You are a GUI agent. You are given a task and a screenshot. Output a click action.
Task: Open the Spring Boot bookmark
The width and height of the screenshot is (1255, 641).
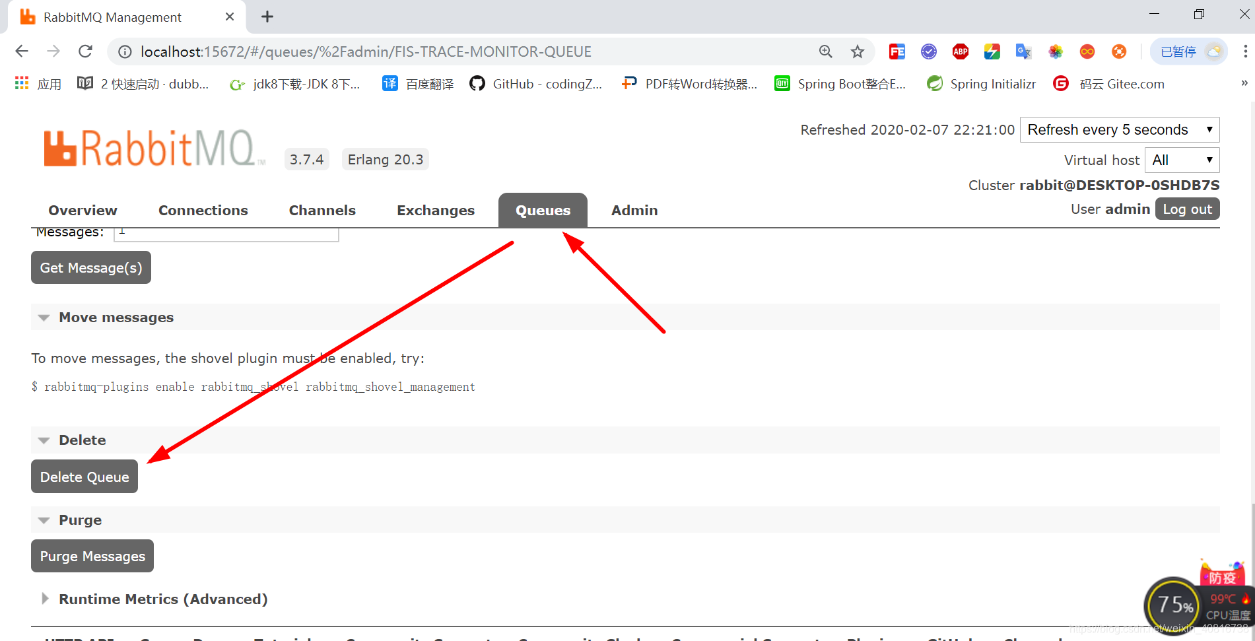coord(840,84)
